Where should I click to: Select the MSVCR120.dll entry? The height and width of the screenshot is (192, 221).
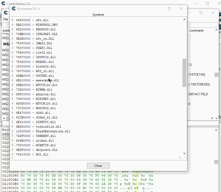tap(37, 103)
